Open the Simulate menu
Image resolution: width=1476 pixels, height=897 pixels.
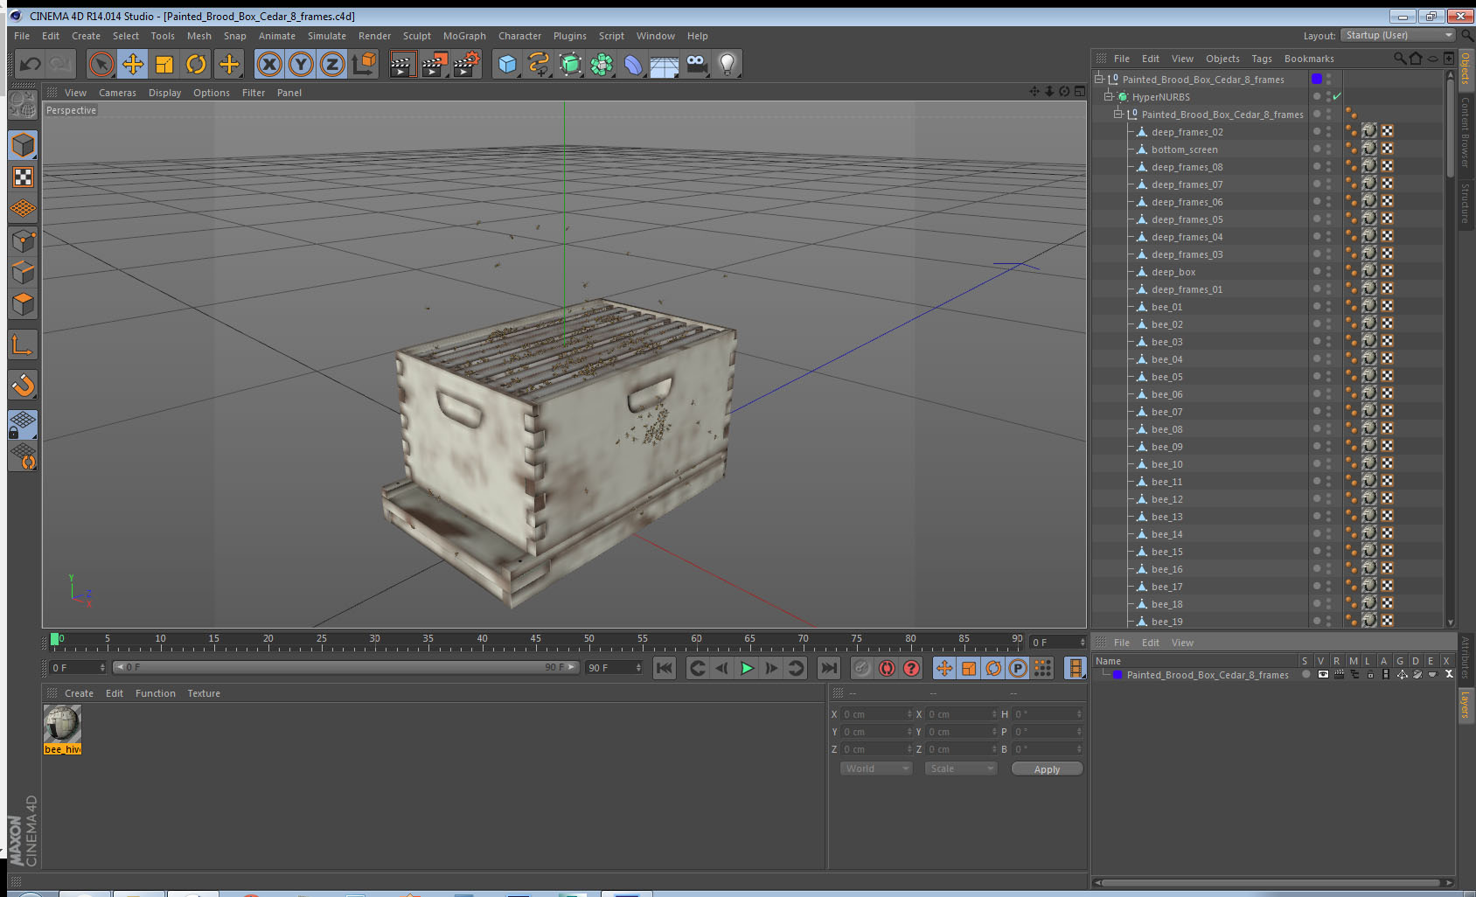coord(326,36)
